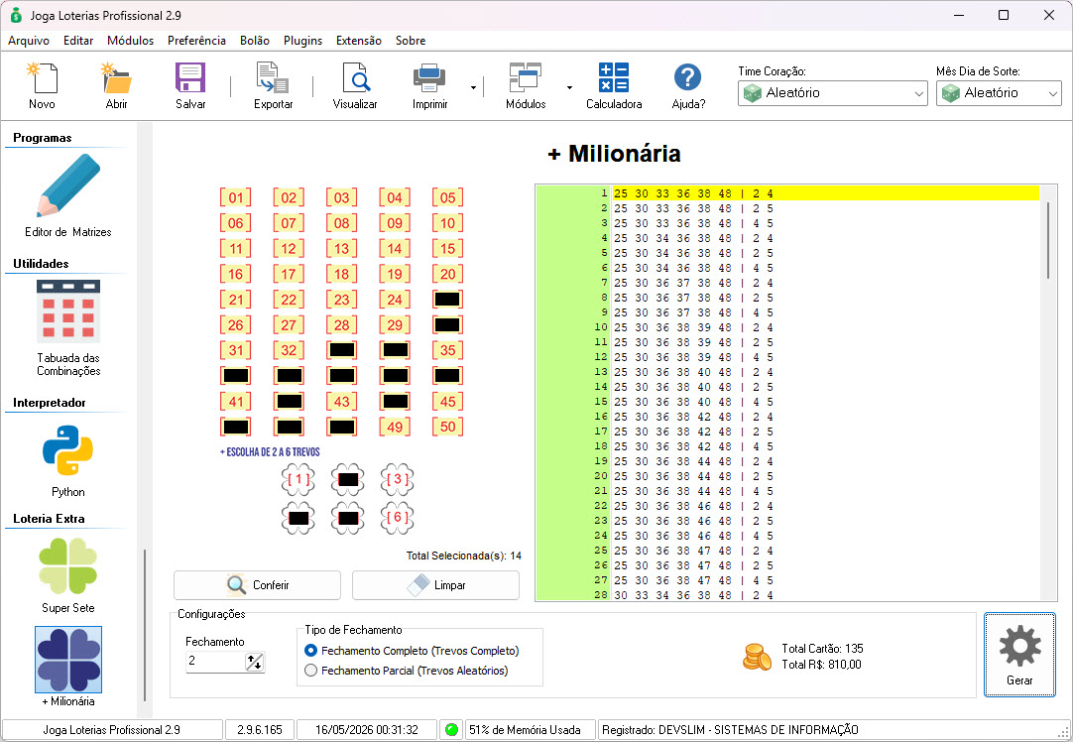The width and height of the screenshot is (1073, 742).
Task: Toggle number 45 on the card
Action: 447,402
